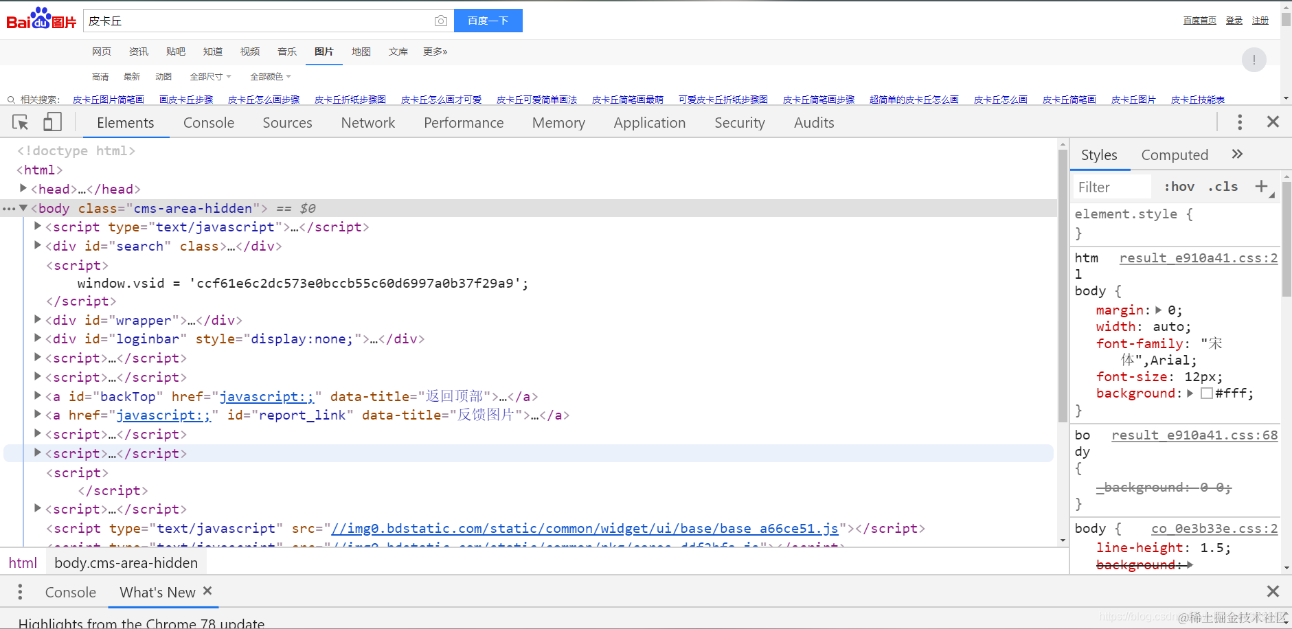Open the Audits tab
Image resolution: width=1292 pixels, height=629 pixels.
coord(814,122)
